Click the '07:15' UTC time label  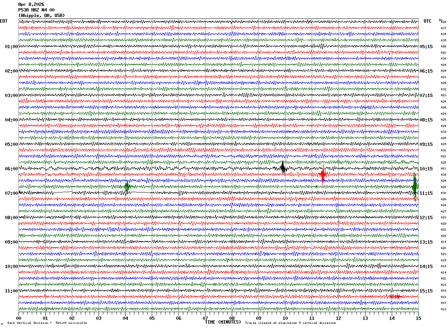(426, 96)
